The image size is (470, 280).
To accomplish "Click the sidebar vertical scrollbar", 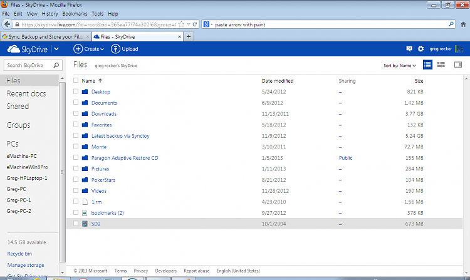I will coord(62,172).
